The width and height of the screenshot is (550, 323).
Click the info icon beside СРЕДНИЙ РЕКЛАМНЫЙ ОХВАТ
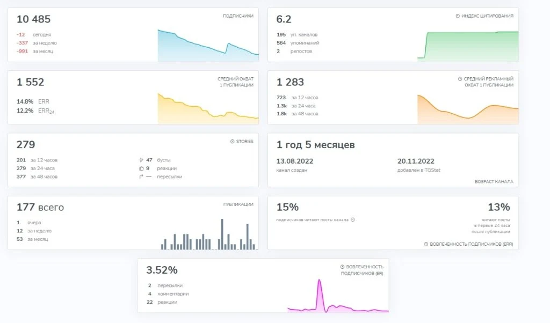tap(460, 79)
